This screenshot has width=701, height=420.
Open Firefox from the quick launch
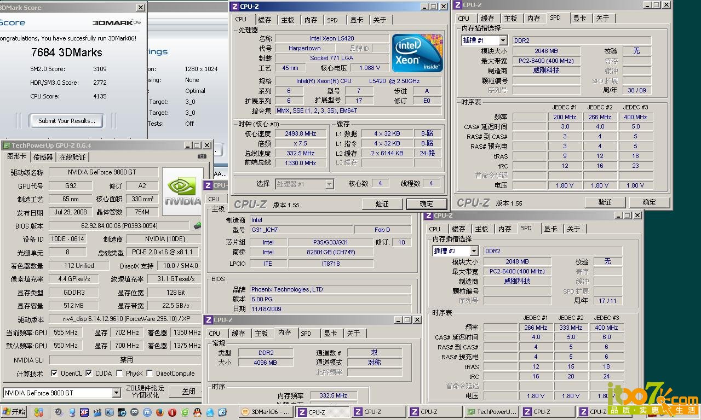[159, 412]
